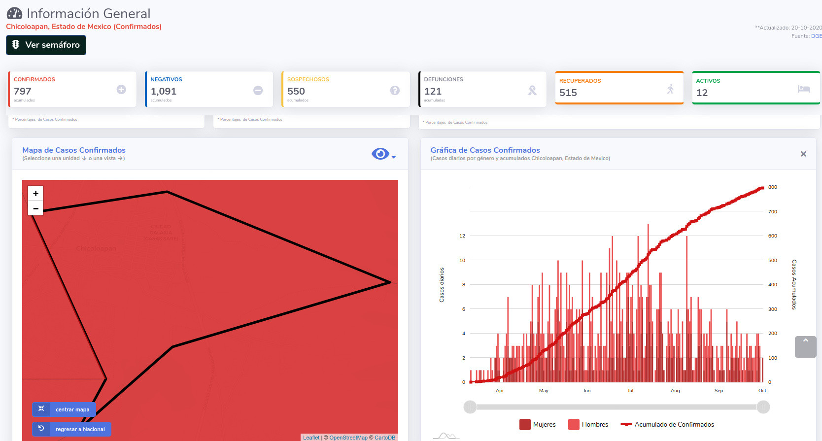Image resolution: width=822 pixels, height=441 pixels.
Task: Open the CartoDB attribution link
Action: 385,438
